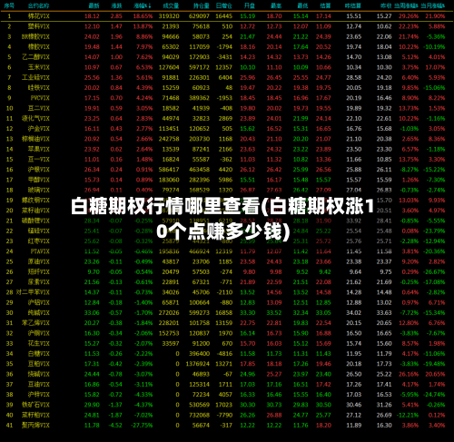Screen dimensions: 454x442
Task: Select the 花生VIX row name
Action: 39,343
